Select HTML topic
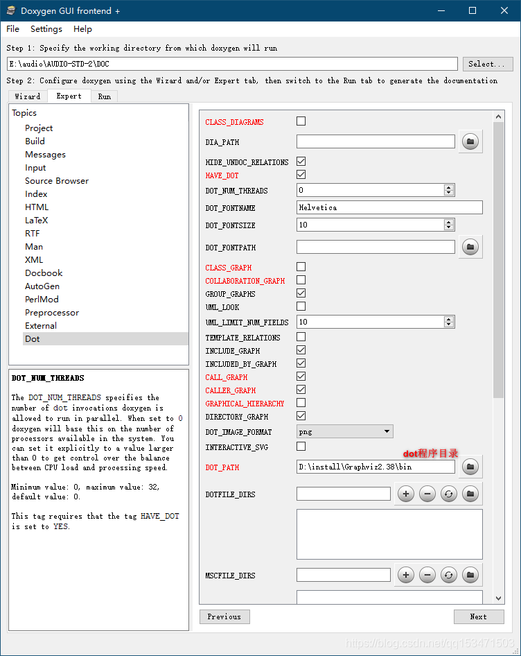The width and height of the screenshot is (521, 656). point(37,207)
